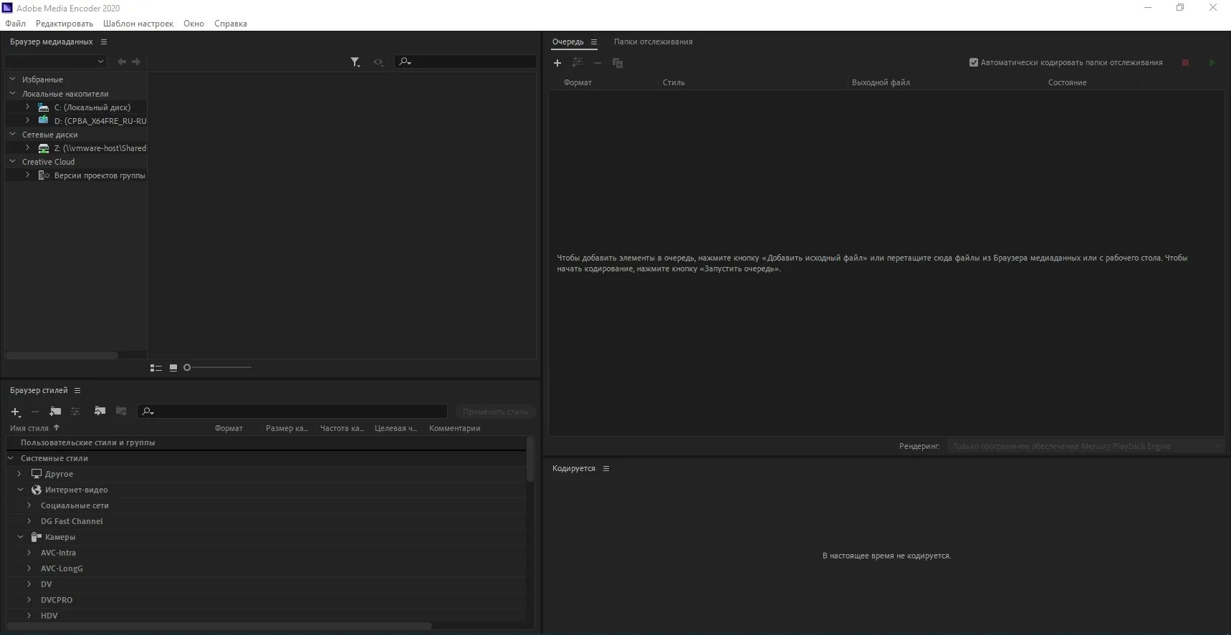Collapse the Камеры preset group
Image resolution: width=1231 pixels, height=635 pixels.
point(20,537)
